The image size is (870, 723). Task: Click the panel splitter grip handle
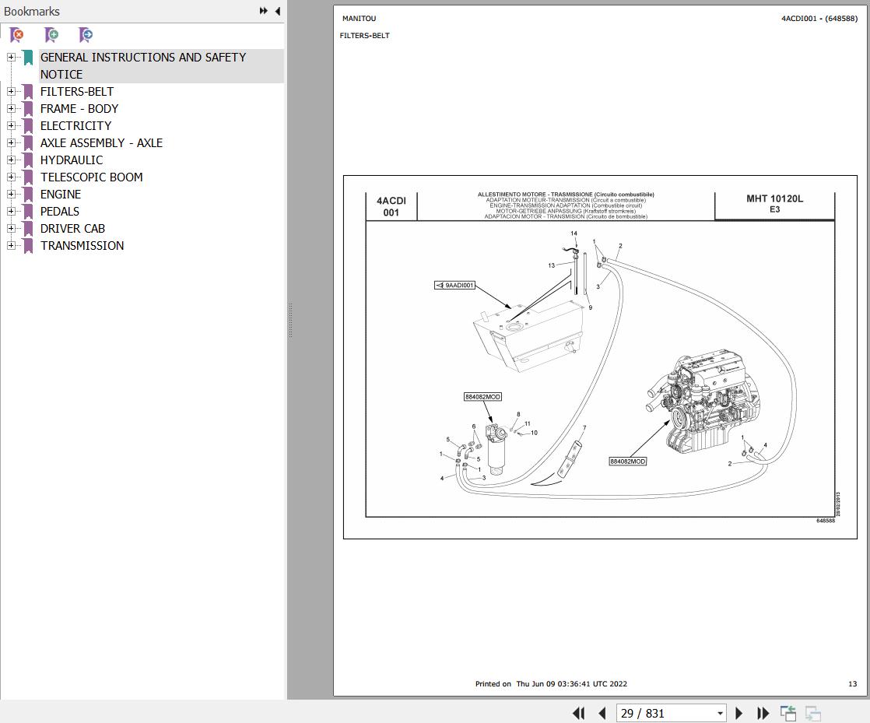pos(290,320)
